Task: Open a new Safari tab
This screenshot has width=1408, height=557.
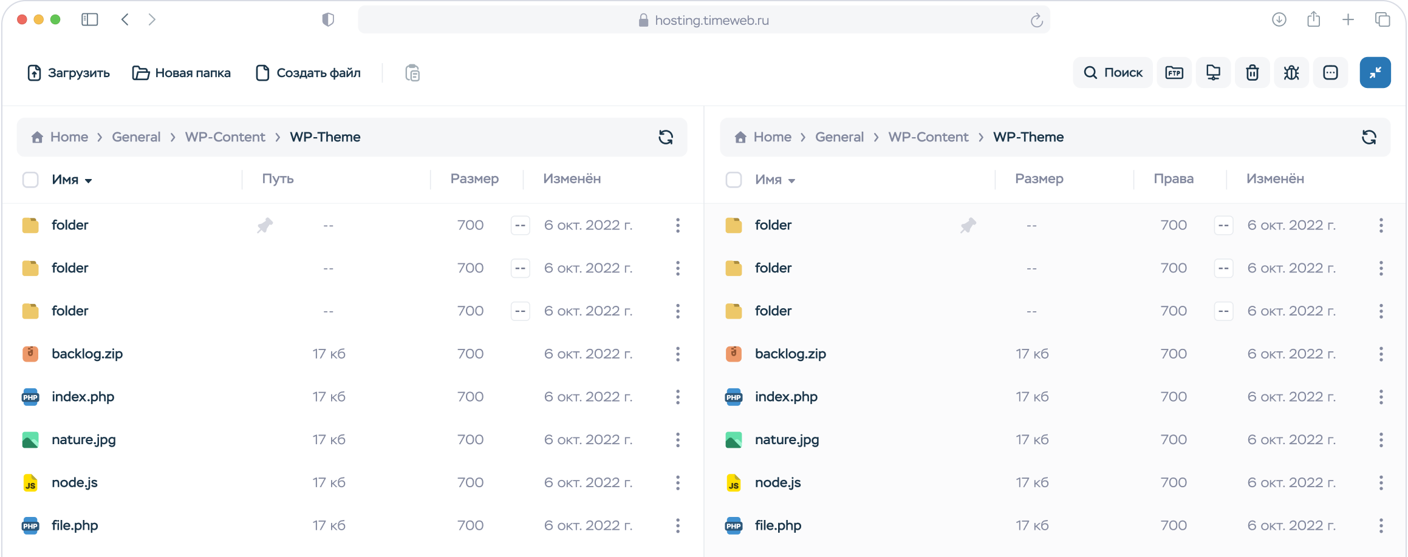Action: click(x=1348, y=20)
